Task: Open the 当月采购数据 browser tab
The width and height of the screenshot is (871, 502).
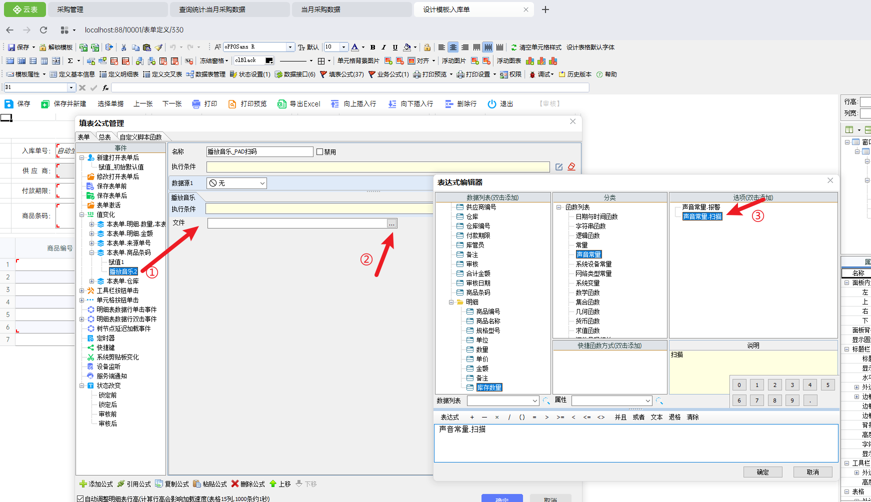Action: tap(320, 9)
